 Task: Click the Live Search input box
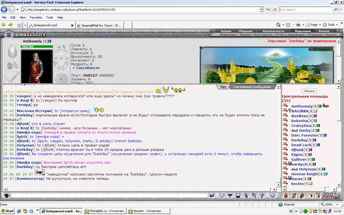click(306, 9)
